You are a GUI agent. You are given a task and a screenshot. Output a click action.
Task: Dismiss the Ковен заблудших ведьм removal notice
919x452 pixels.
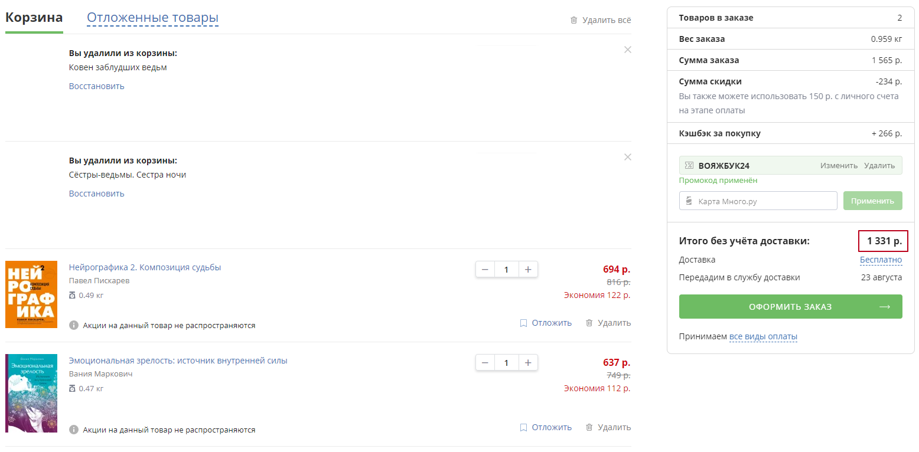click(628, 50)
